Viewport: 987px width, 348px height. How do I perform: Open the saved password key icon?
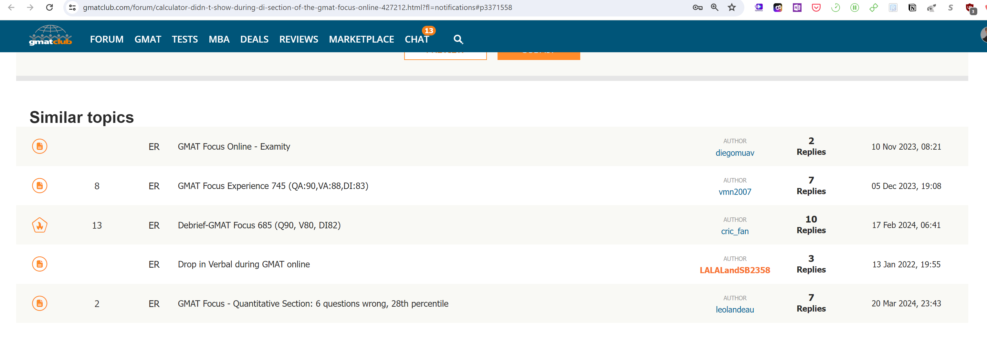697,7
